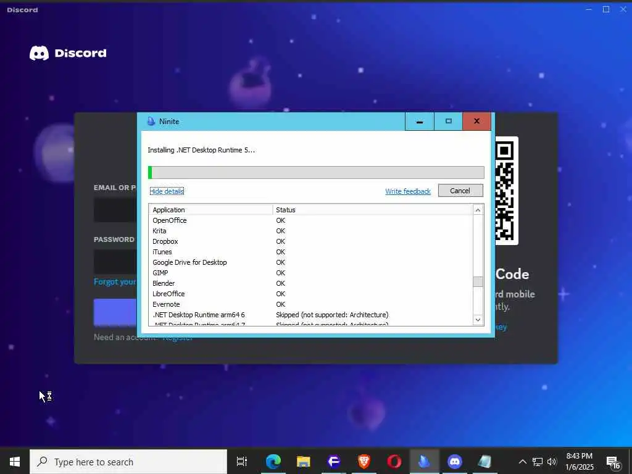This screenshot has height=474, width=632.
Task: Click the Status column header
Action: point(372,210)
